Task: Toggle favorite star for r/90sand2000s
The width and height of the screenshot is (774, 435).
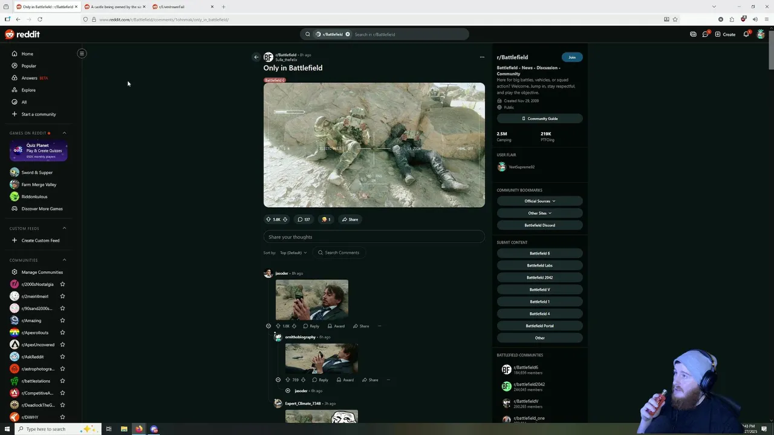Action: tap(62, 308)
